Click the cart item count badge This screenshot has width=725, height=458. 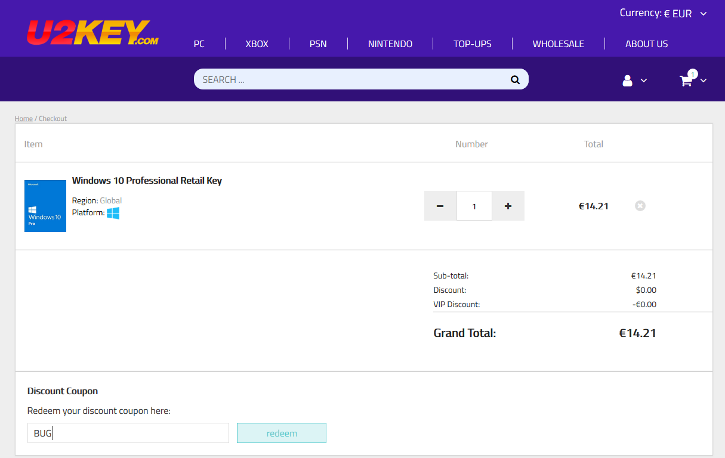pyautogui.click(x=692, y=74)
